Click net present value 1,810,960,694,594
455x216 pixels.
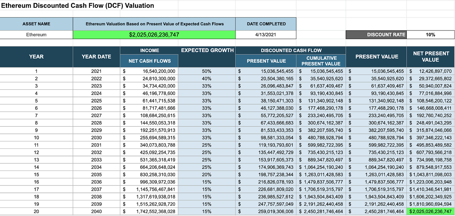431,204
